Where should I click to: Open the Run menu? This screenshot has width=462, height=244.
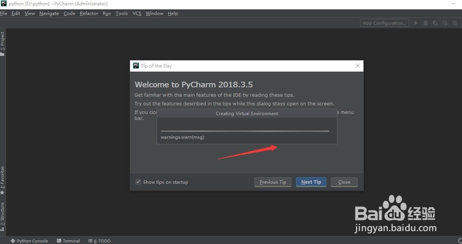click(x=107, y=13)
